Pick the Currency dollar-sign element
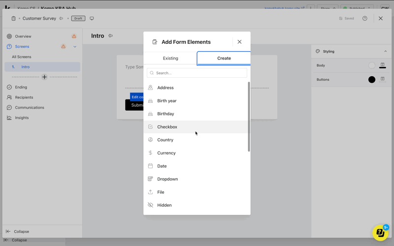Image resolution: width=394 pixels, height=246 pixels. pyautogui.click(x=166, y=153)
